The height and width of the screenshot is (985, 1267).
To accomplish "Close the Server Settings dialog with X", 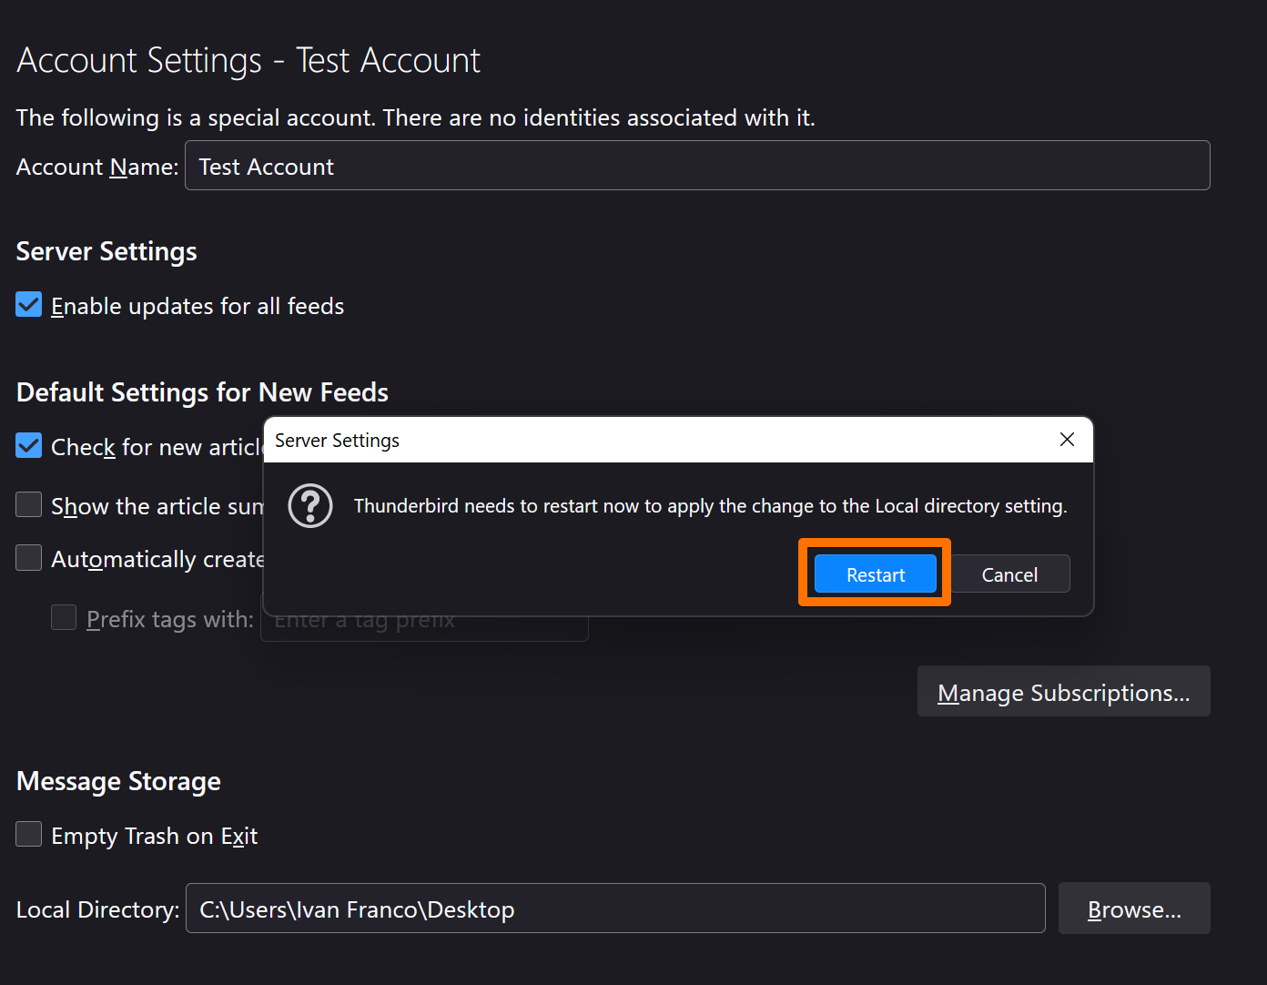I will (x=1067, y=440).
